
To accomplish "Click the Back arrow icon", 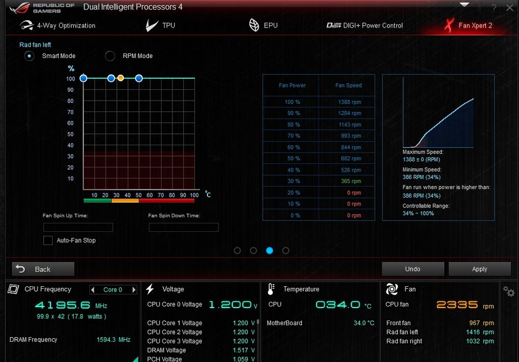I will 21,269.
